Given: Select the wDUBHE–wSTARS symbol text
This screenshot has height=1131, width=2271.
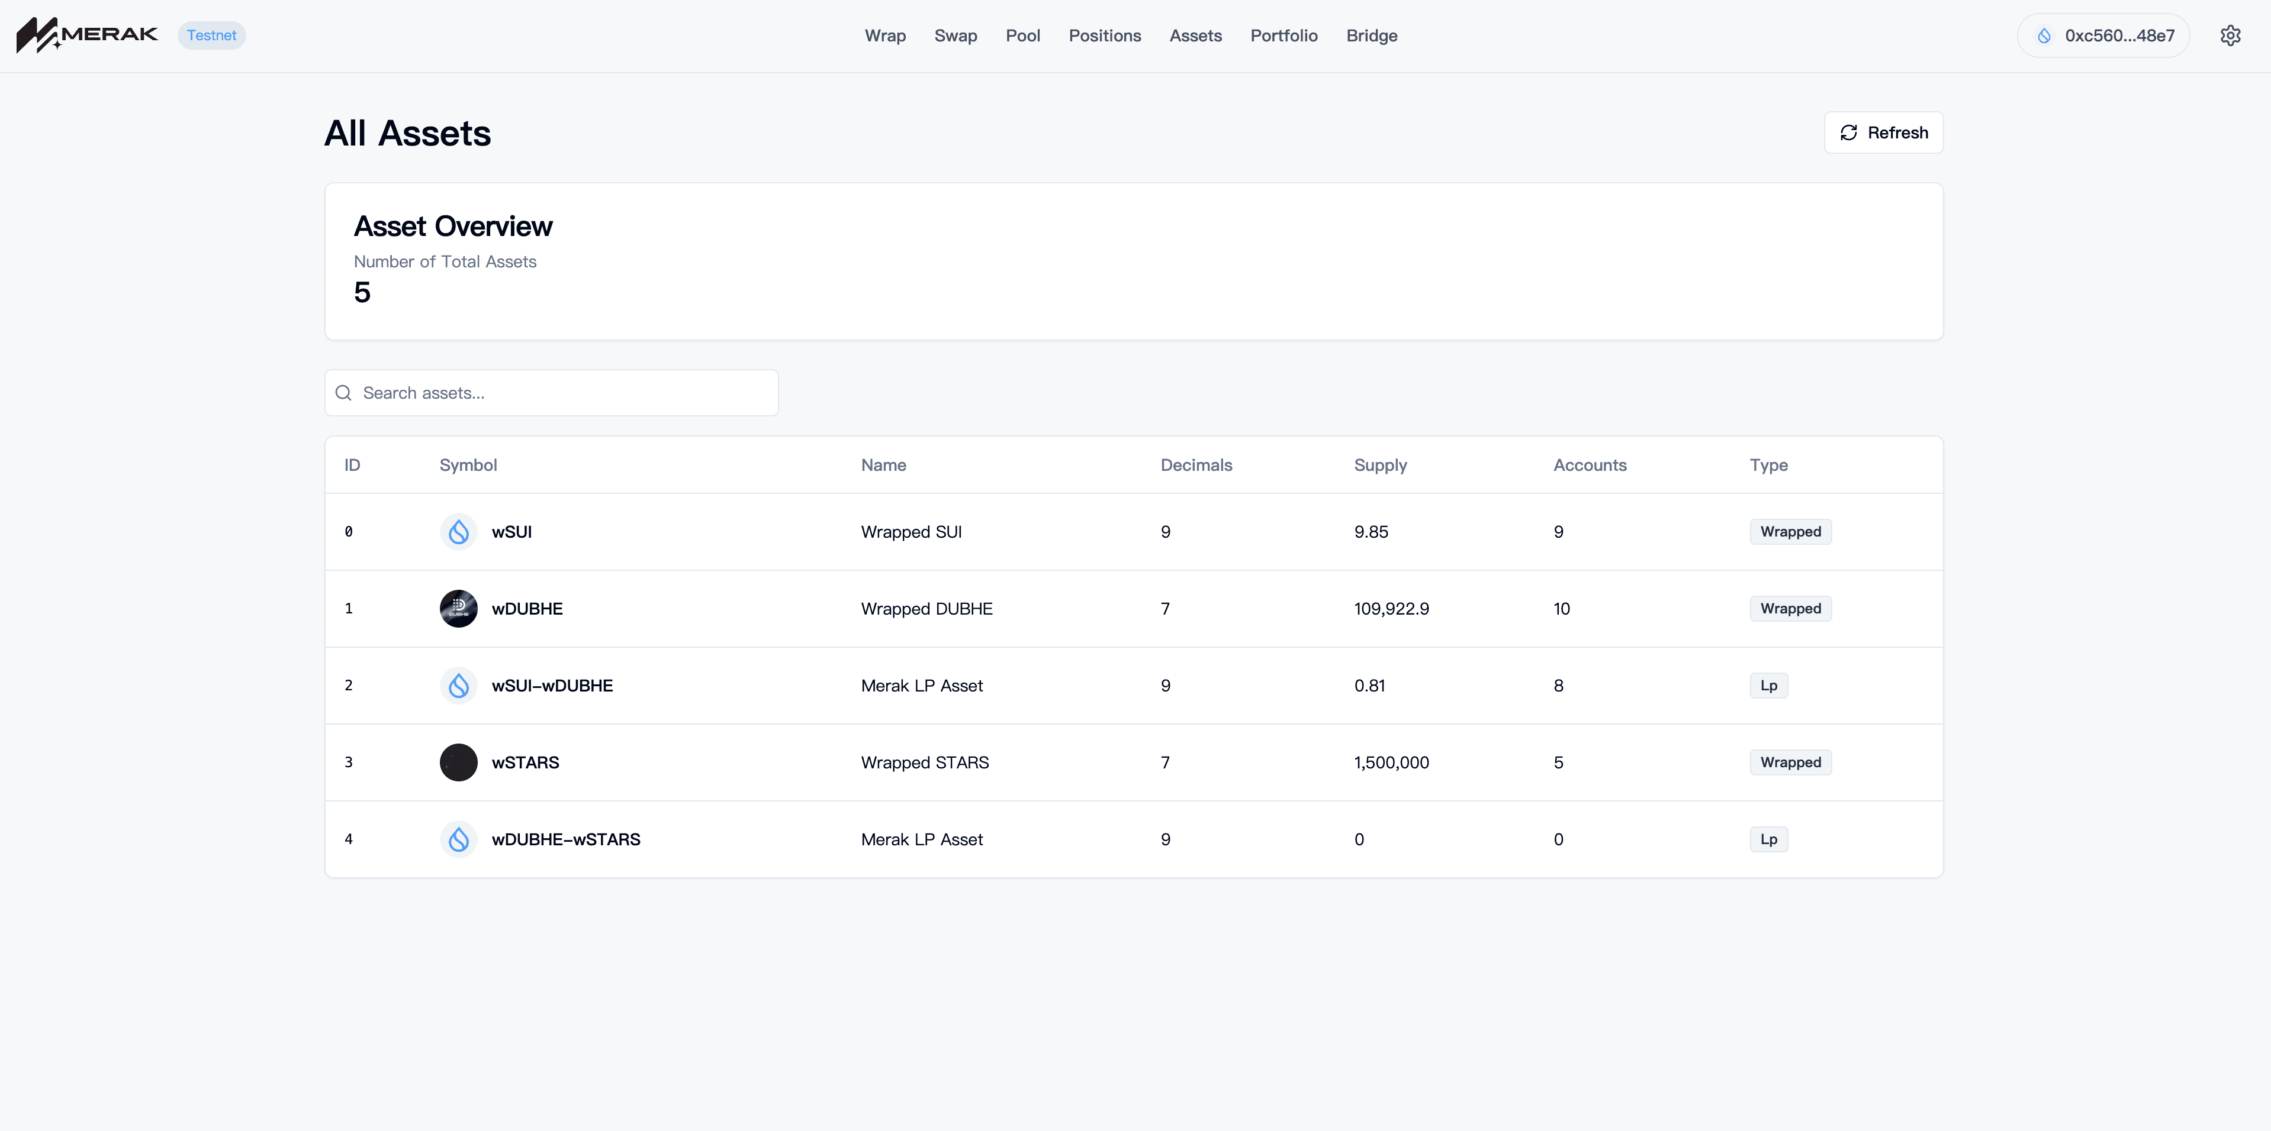Looking at the screenshot, I should (566, 839).
